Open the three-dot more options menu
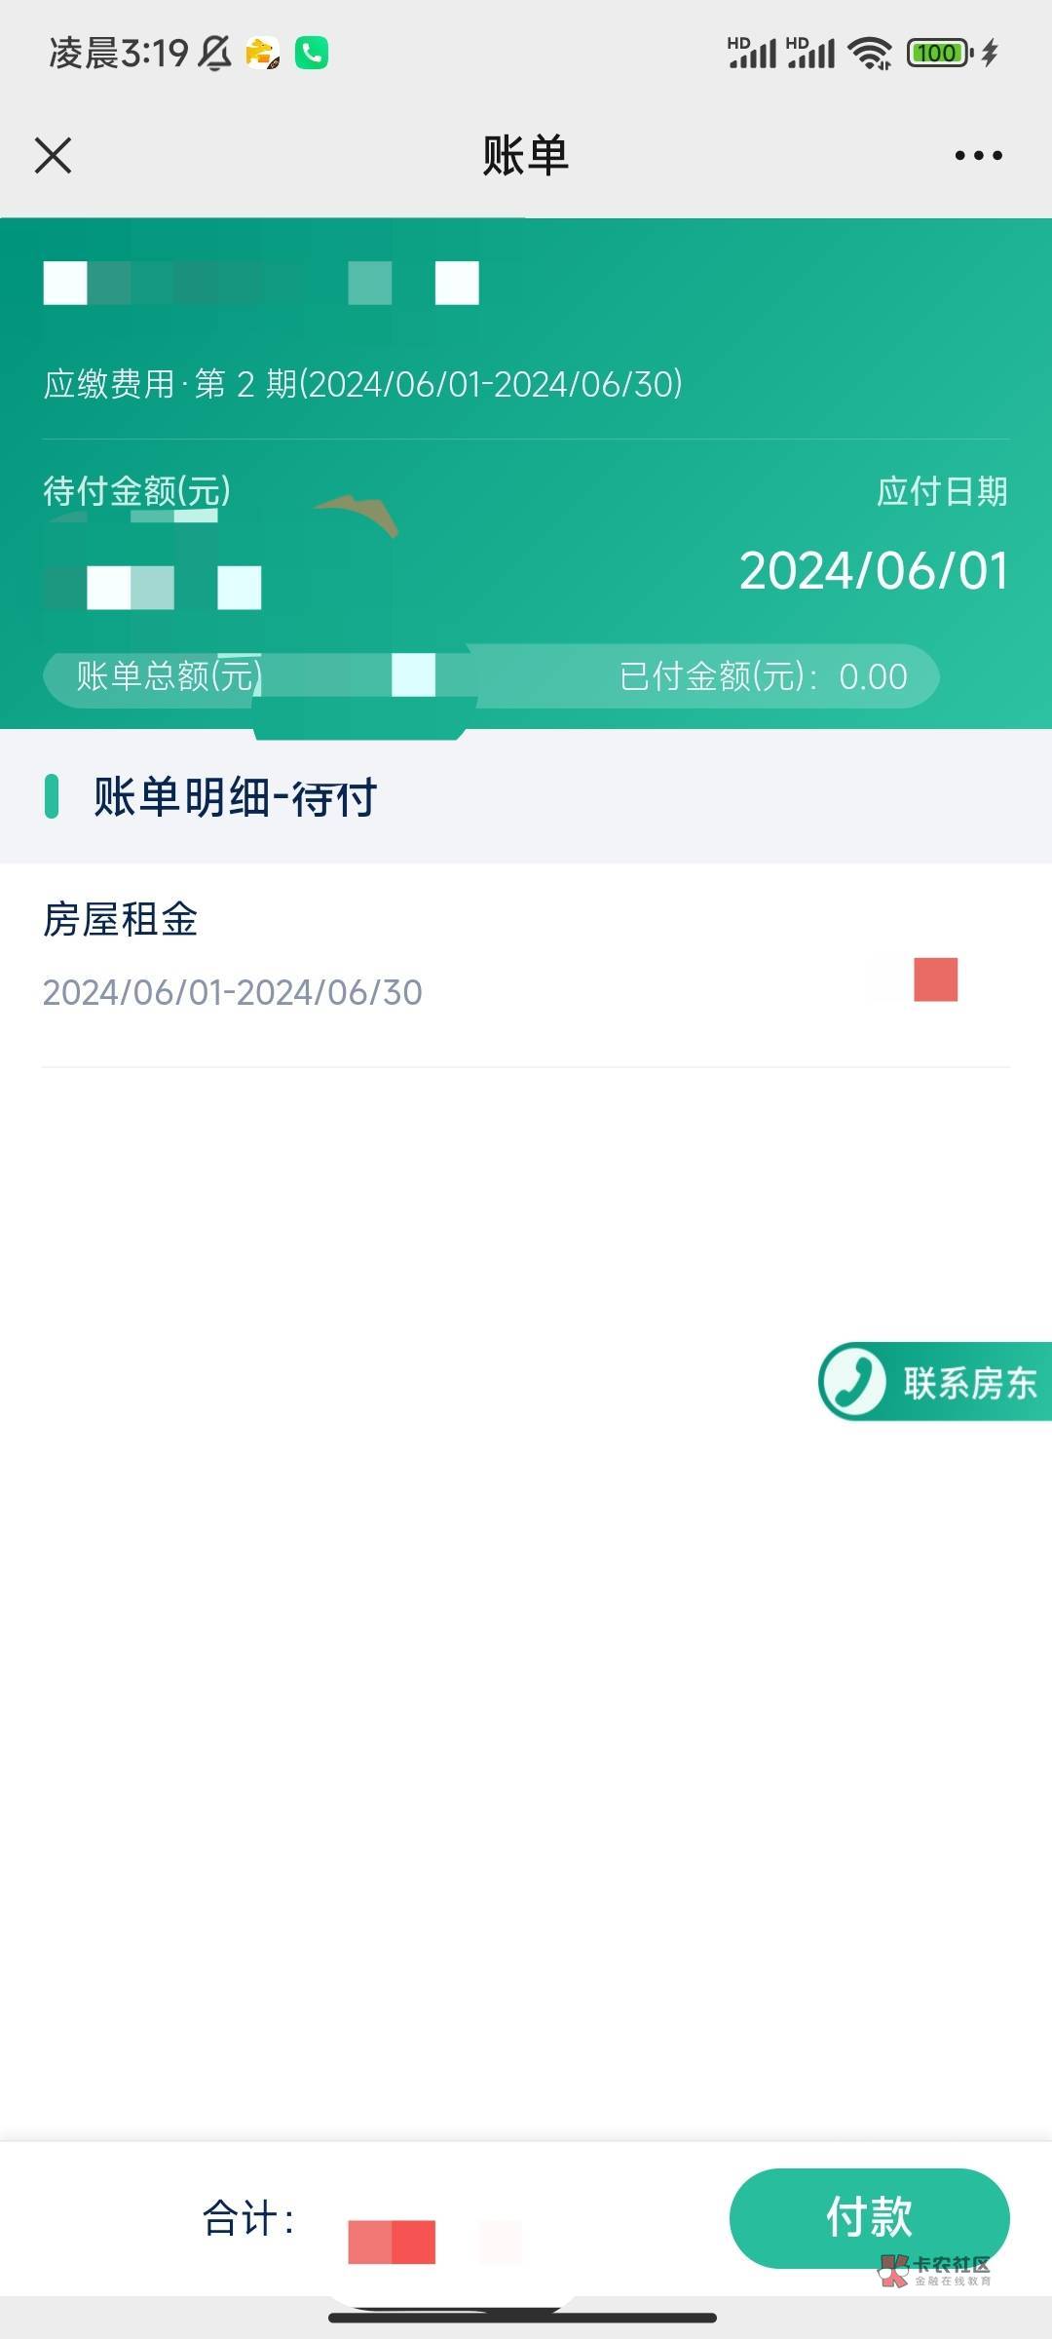This screenshot has width=1052, height=2339. pyautogui.click(x=978, y=155)
